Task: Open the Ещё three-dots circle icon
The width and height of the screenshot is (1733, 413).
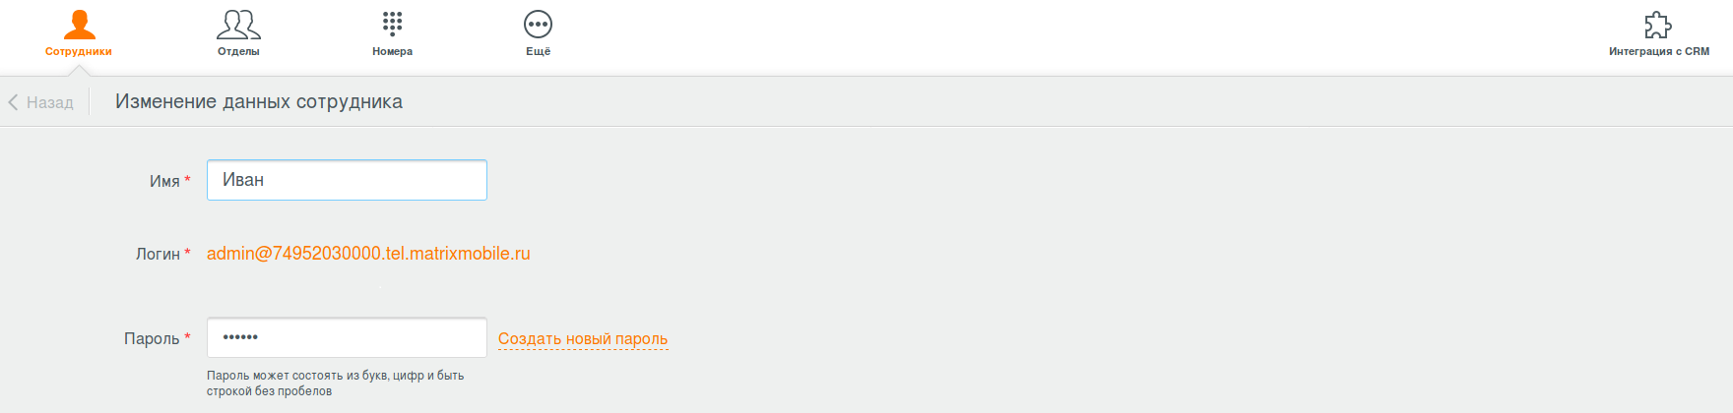Action: pos(538,25)
